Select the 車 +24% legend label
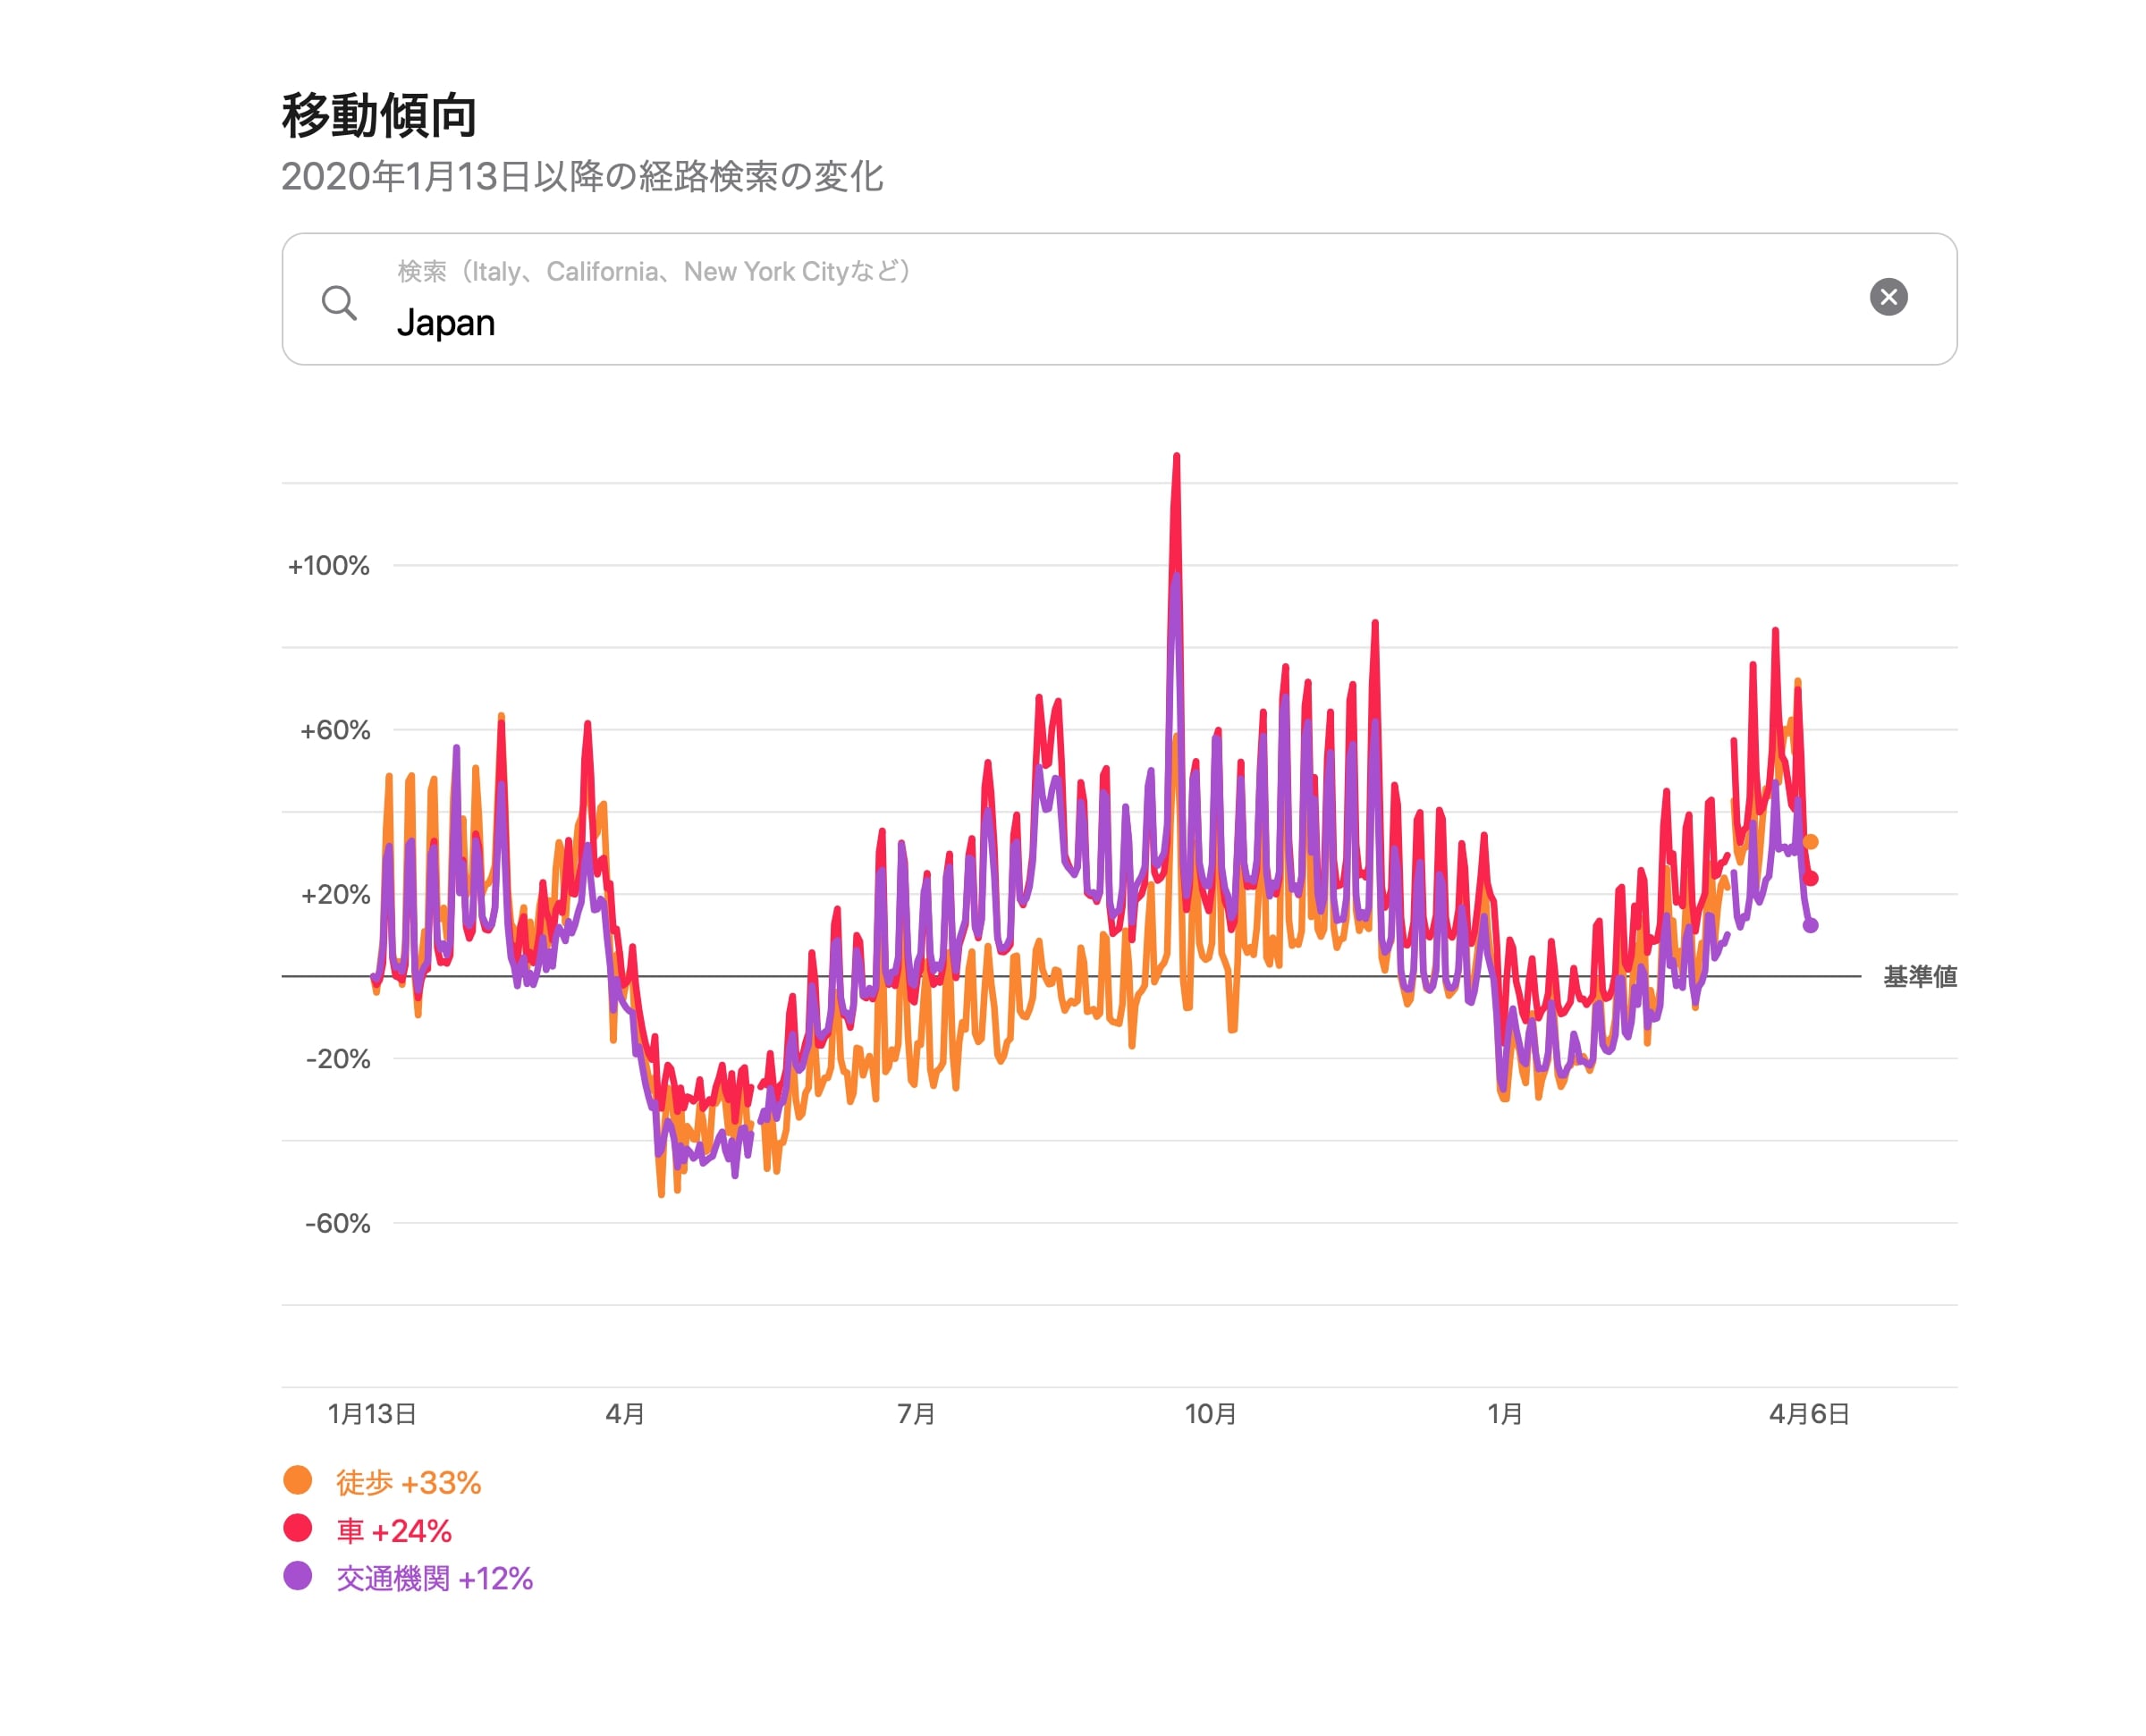Screen dimensions: 2146x1736 coord(394,1530)
